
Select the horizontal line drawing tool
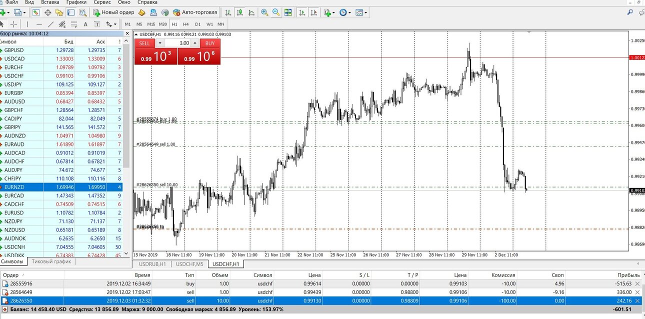pyautogui.click(x=39, y=24)
